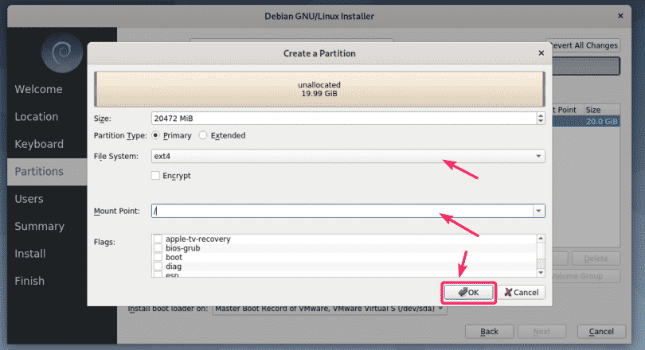The width and height of the screenshot is (645, 350).
Task: Open the Partitions step in sidebar
Action: pyautogui.click(x=47, y=171)
